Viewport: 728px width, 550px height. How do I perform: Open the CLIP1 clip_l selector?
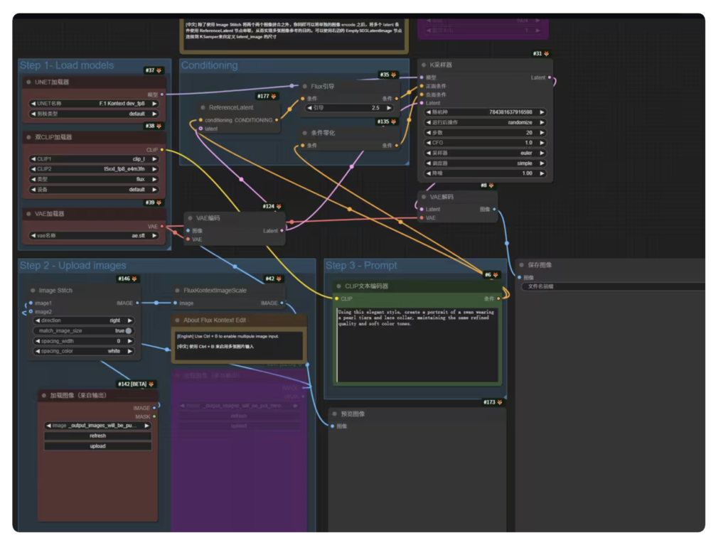pyautogui.click(x=94, y=158)
